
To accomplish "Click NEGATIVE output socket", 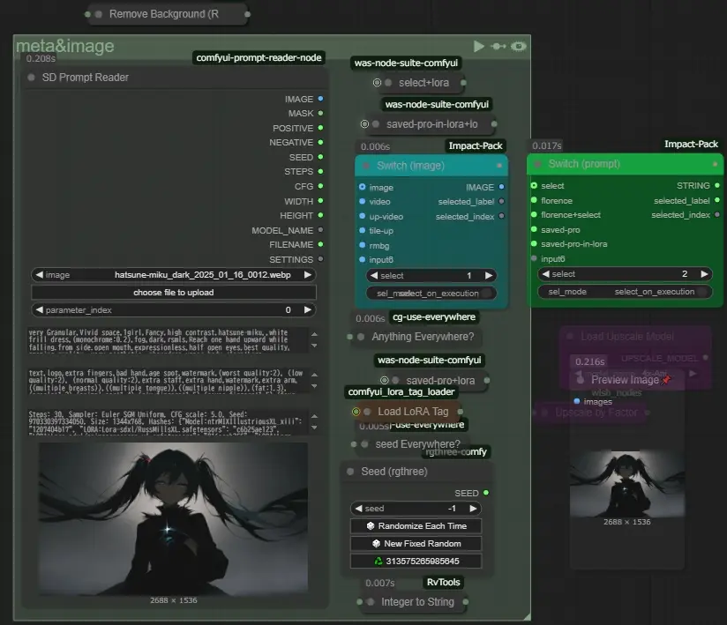I will pos(320,142).
